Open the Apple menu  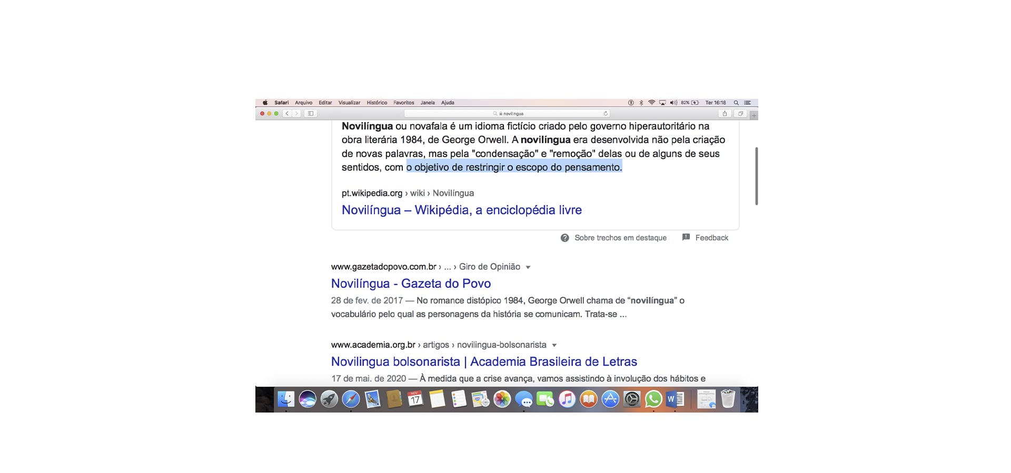(265, 103)
